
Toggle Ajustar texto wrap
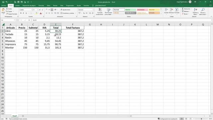(65, 10)
